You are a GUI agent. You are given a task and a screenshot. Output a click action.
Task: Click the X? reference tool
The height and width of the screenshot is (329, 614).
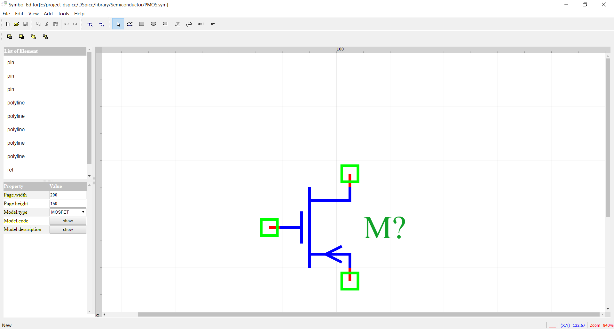(x=213, y=24)
